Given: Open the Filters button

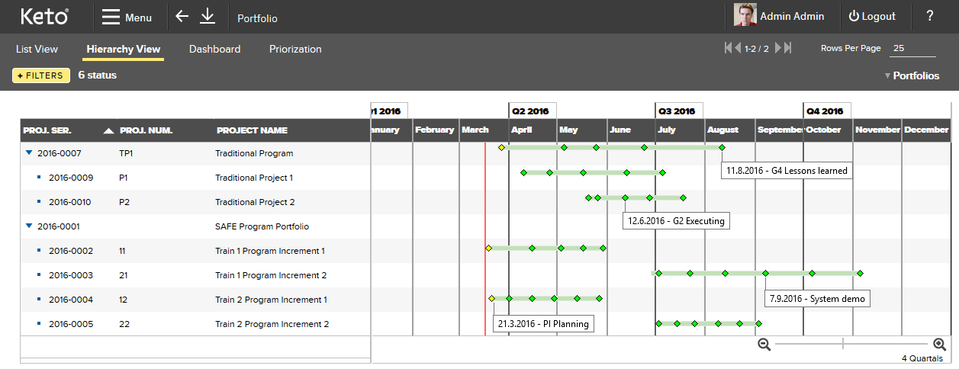Looking at the screenshot, I should coord(41,75).
